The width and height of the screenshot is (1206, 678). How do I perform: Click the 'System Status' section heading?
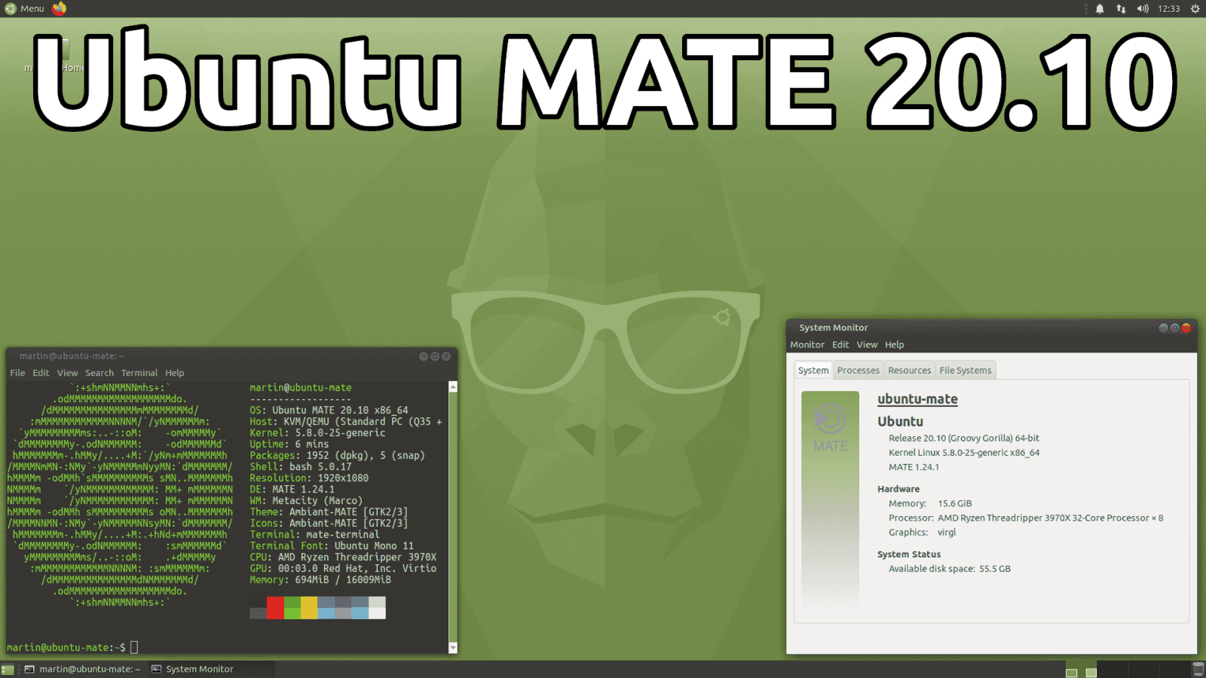tap(909, 554)
